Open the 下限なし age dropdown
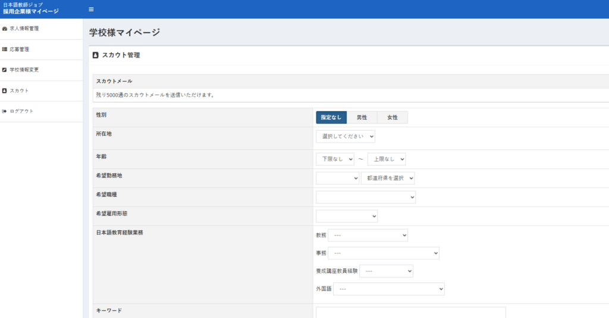The image size is (609, 318). [335, 159]
